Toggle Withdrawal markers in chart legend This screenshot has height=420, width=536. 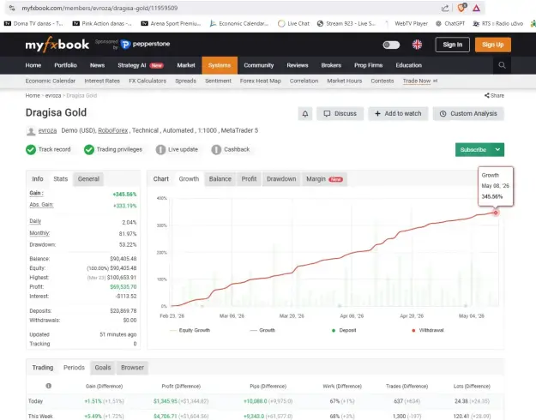428,330
